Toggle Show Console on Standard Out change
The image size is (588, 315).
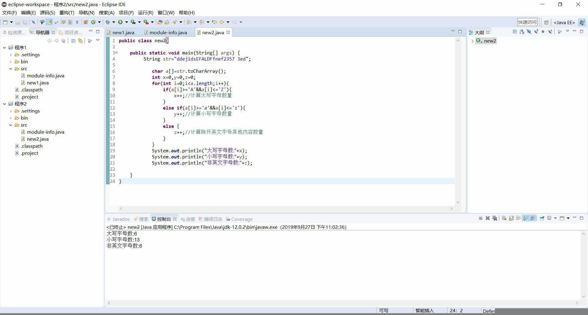pos(526,218)
